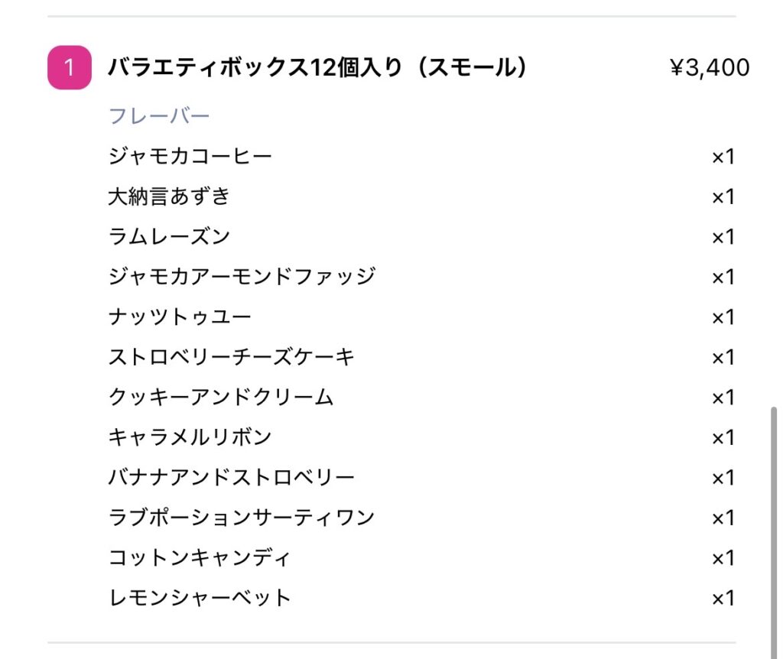Click the ×1 quantity beside レモンシャーベット

(x=723, y=598)
